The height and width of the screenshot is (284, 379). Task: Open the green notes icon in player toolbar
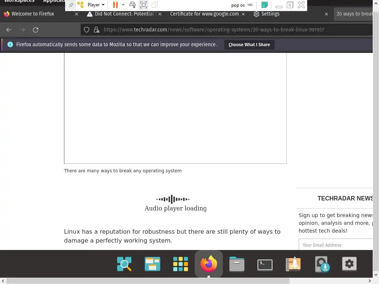pyautogui.click(x=264, y=5)
